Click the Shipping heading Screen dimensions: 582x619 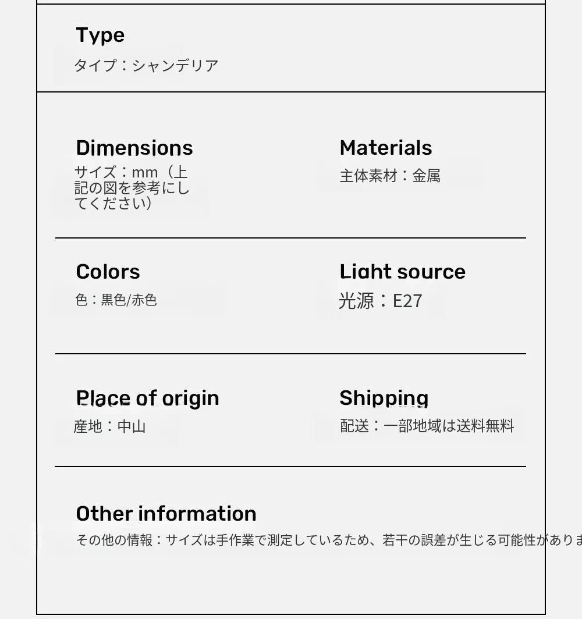tap(384, 399)
